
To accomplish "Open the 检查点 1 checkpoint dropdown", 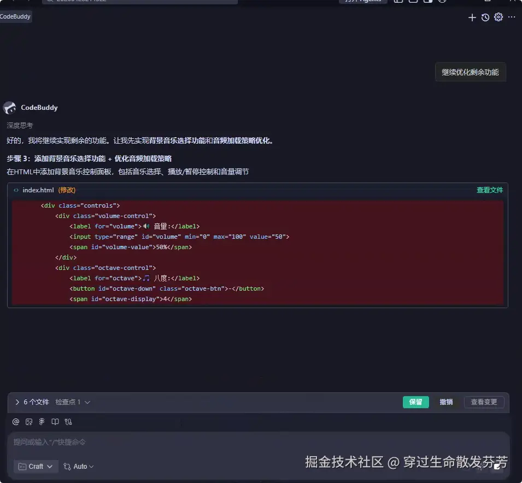I will pyautogui.click(x=73, y=402).
